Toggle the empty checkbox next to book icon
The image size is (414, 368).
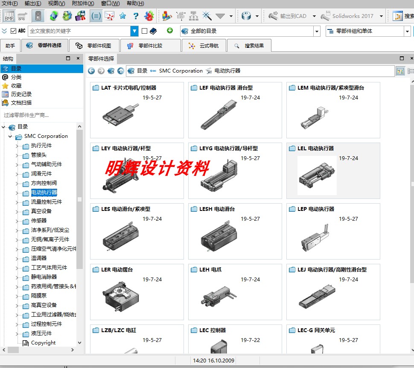coord(144,31)
